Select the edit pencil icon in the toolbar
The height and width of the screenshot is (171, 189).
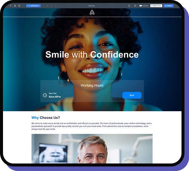click(x=44, y=6)
